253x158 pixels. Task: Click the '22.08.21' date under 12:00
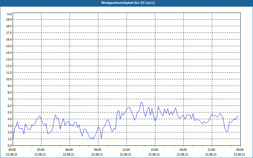pos(126,155)
